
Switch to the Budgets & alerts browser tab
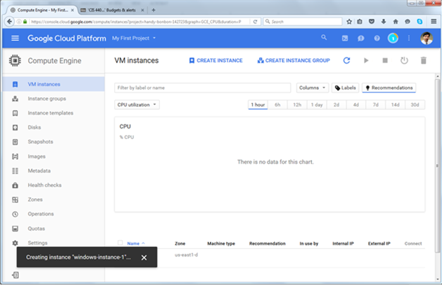(112, 10)
